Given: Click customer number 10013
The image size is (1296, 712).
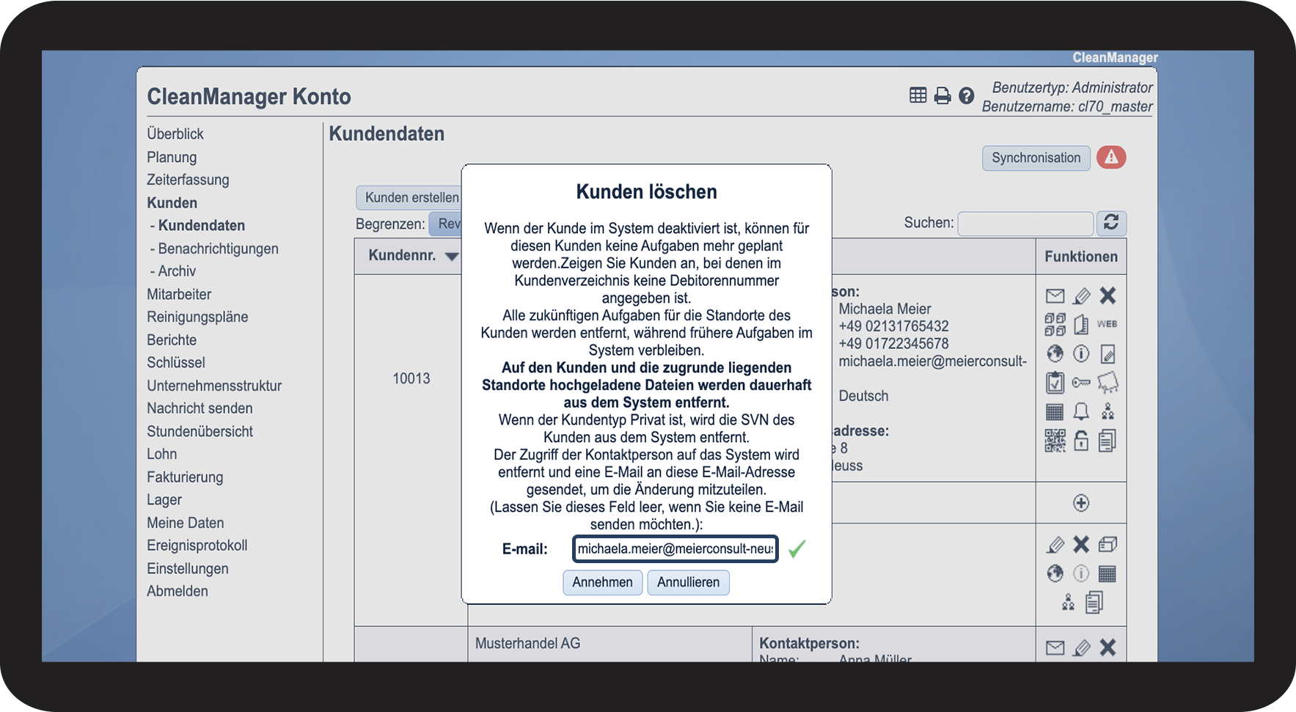Looking at the screenshot, I should coord(411,378).
